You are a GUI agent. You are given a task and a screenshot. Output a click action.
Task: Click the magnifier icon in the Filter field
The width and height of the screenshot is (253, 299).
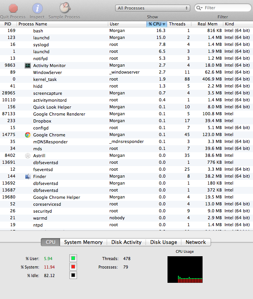coord(199,8)
